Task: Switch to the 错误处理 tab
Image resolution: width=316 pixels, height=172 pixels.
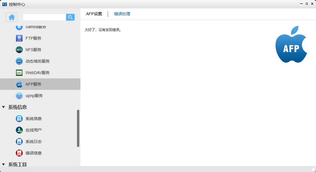Action: point(122,14)
